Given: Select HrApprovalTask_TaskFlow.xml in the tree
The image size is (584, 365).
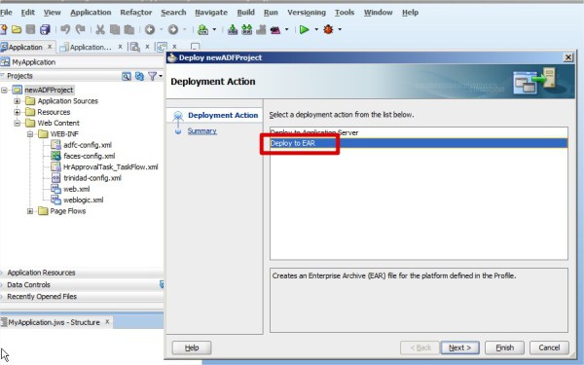Looking at the screenshot, I should 111,166.
